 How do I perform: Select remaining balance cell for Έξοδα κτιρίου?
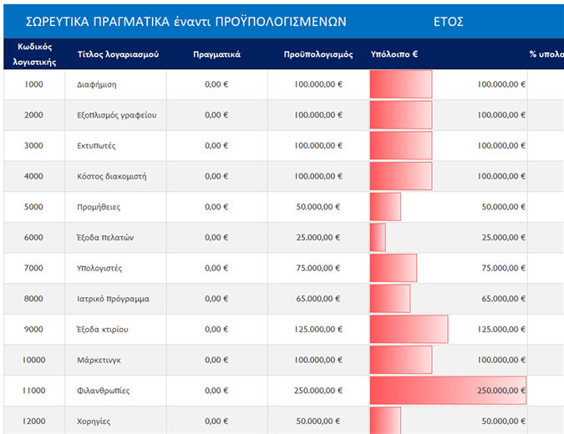449,330
